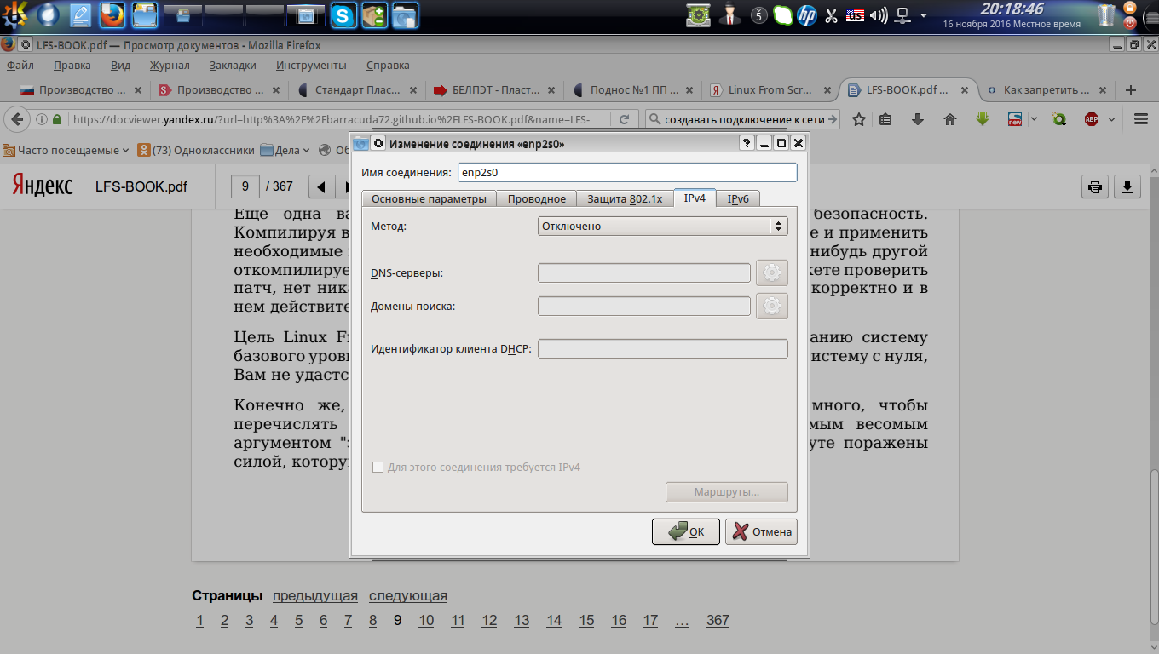
Task: Open the Справка menu
Action: click(388, 66)
